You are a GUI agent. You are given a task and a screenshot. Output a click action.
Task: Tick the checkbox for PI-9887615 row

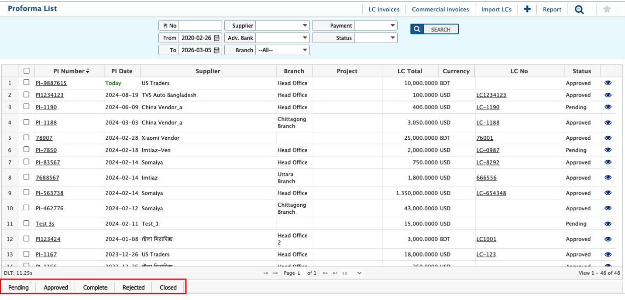26,82
